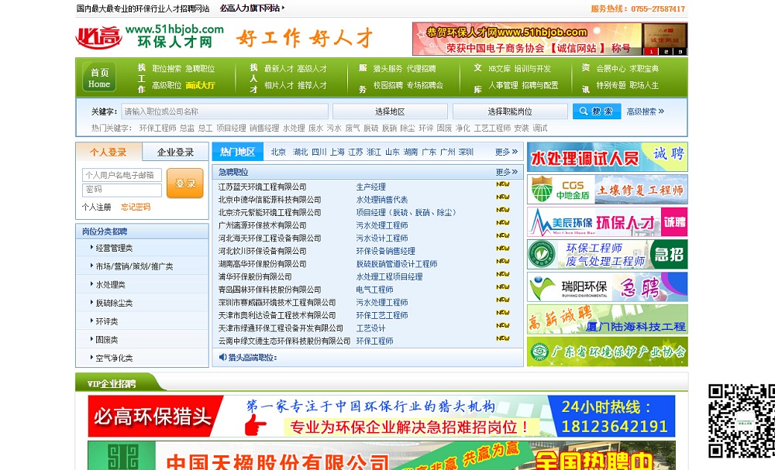
Task: Open 厦门陆海科技工程 banner
Action: click(607, 320)
